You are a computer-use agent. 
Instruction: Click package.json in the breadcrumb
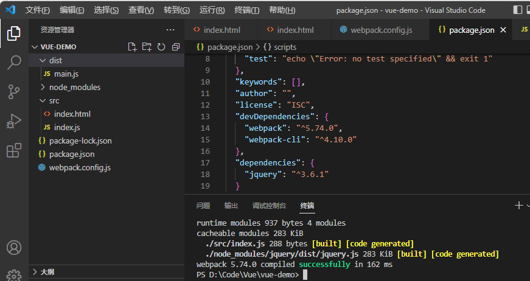pyautogui.click(x=230, y=47)
